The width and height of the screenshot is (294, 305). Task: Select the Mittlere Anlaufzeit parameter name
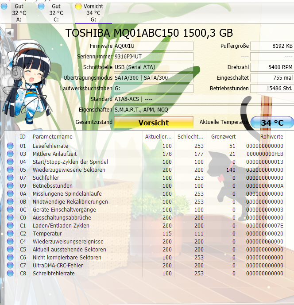(x=54, y=154)
